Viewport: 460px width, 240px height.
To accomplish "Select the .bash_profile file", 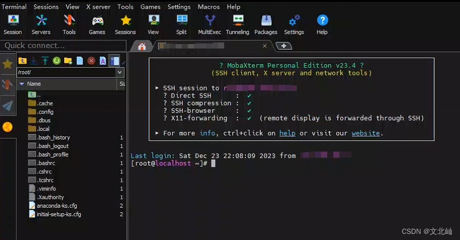I will pyautogui.click(x=48, y=154).
